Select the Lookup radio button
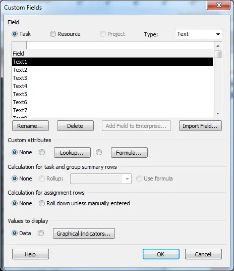The image size is (234, 271). (x=42, y=152)
